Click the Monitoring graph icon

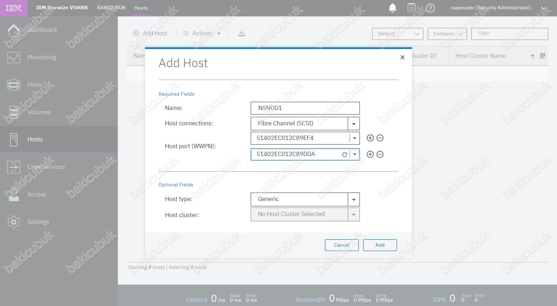tap(14, 57)
